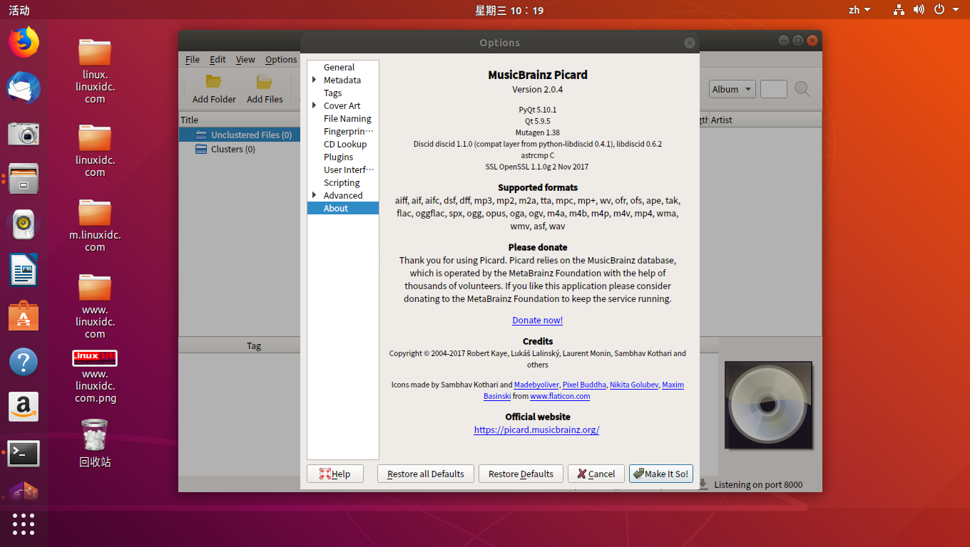
Task: Open the Album search type dropdown
Action: coord(732,89)
